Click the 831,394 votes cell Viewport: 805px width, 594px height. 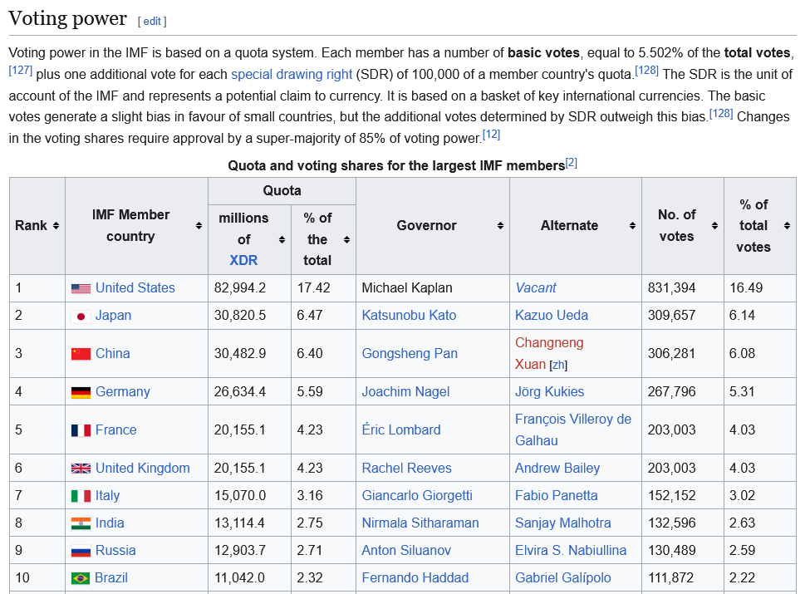click(682, 287)
